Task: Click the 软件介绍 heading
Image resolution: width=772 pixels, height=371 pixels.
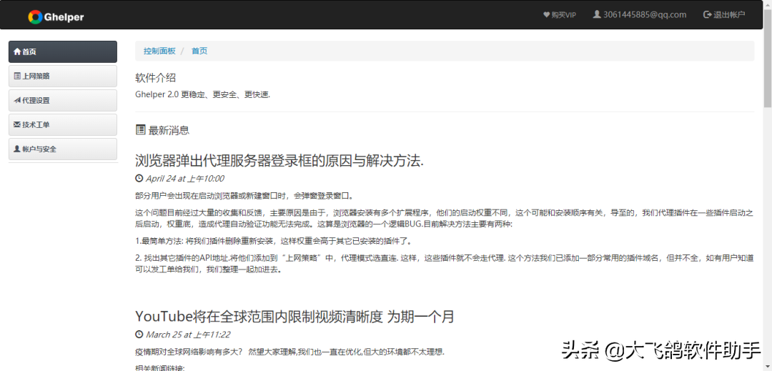Action: point(156,78)
